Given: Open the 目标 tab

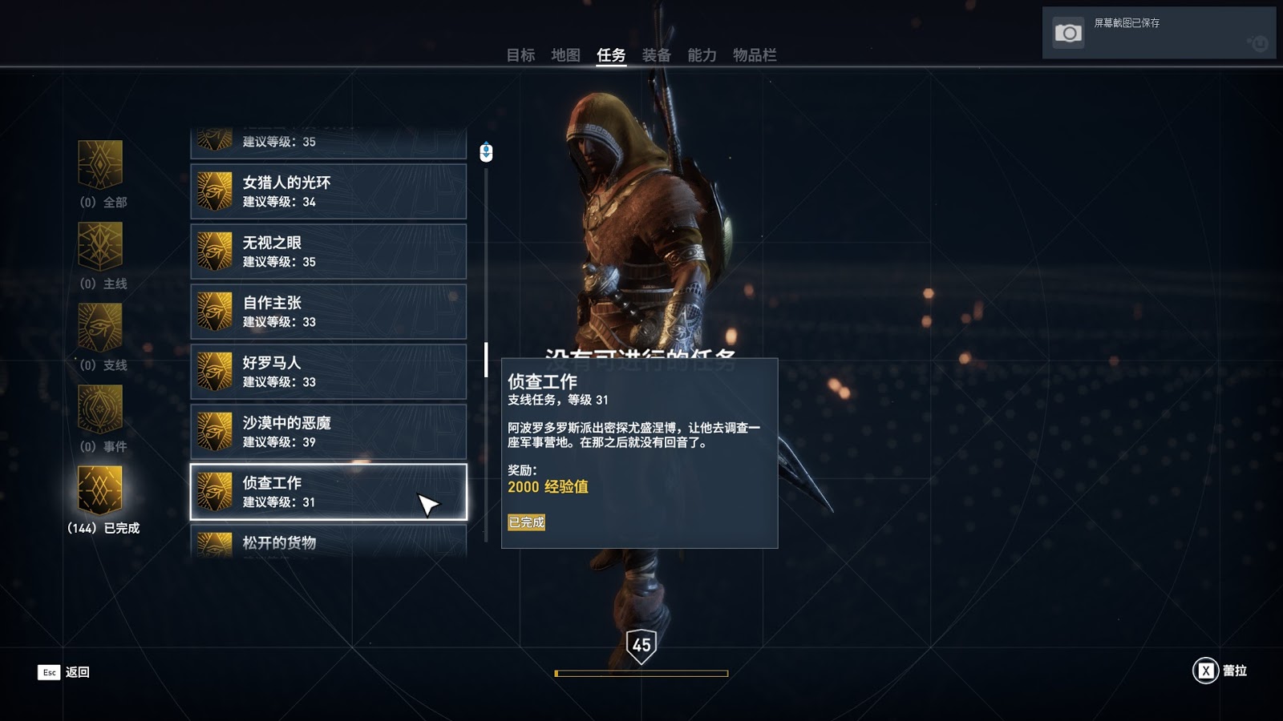Looking at the screenshot, I should pos(520,55).
